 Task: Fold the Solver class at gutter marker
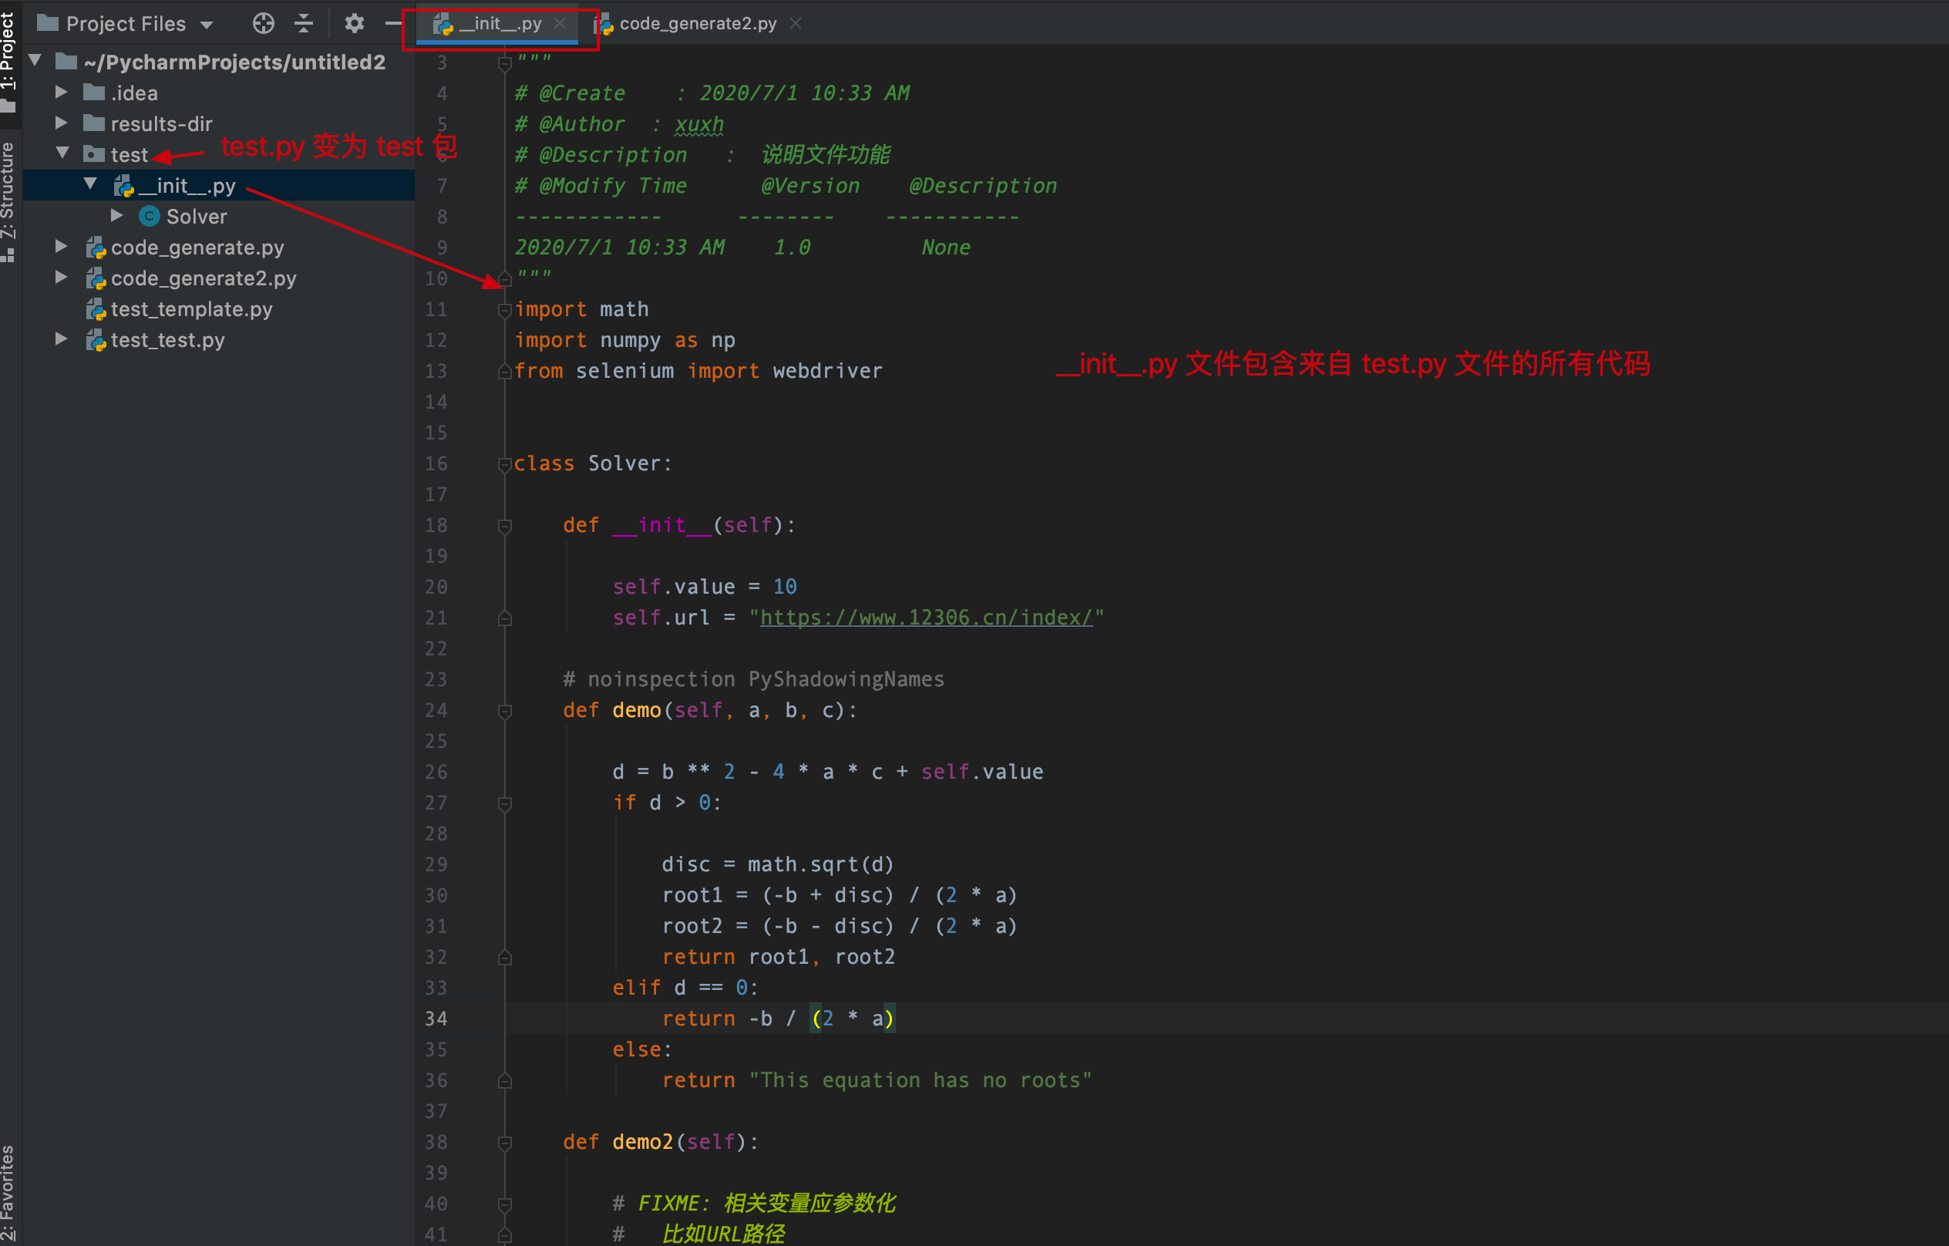coord(504,464)
